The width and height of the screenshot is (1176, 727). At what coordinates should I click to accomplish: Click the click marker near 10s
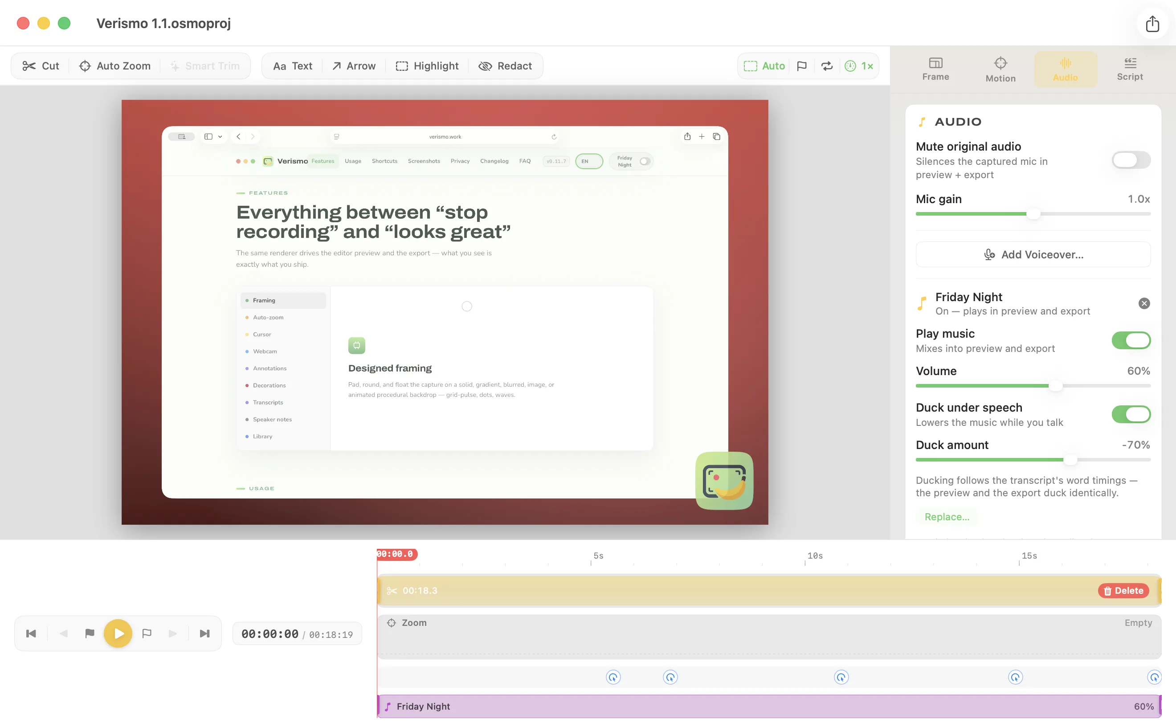(x=841, y=678)
